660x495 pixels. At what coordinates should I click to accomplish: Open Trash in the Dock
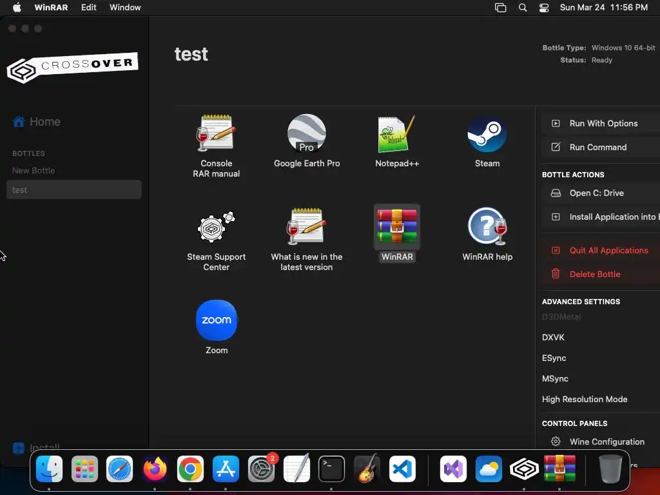(610, 469)
